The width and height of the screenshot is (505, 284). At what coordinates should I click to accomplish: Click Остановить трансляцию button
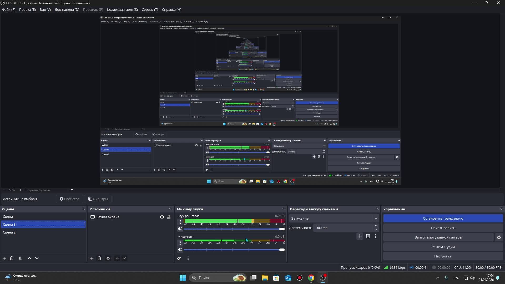(443, 218)
